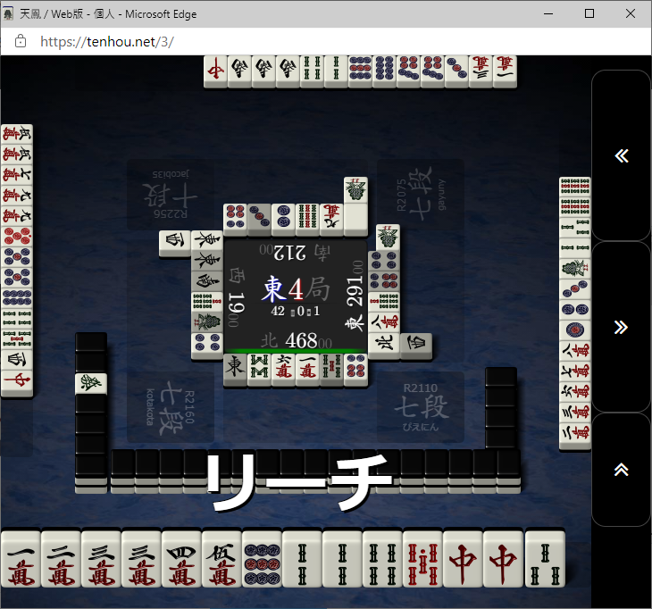The image size is (652, 609).
Task: Select the 4-sou bamboo tile in bottom hand
Action: (x=382, y=559)
